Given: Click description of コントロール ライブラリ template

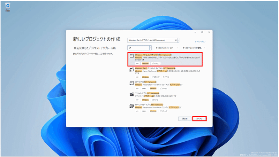Looking at the screenshot, I should (167, 72).
